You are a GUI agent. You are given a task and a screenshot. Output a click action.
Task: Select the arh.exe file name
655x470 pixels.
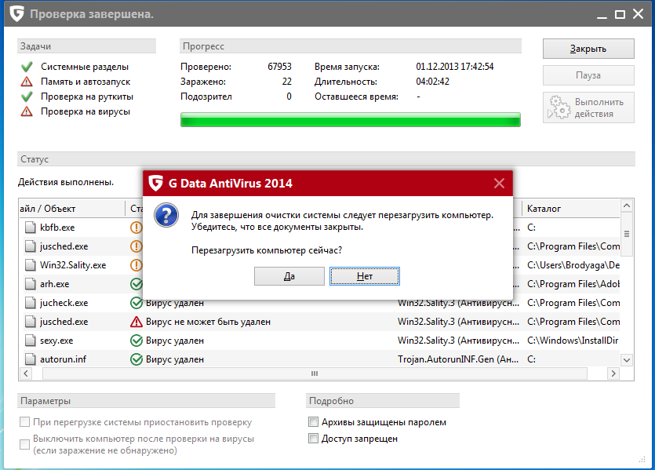coord(54,284)
